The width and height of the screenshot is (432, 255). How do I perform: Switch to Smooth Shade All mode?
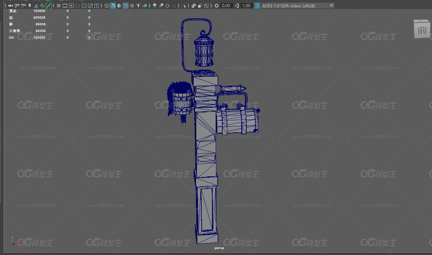click(113, 6)
